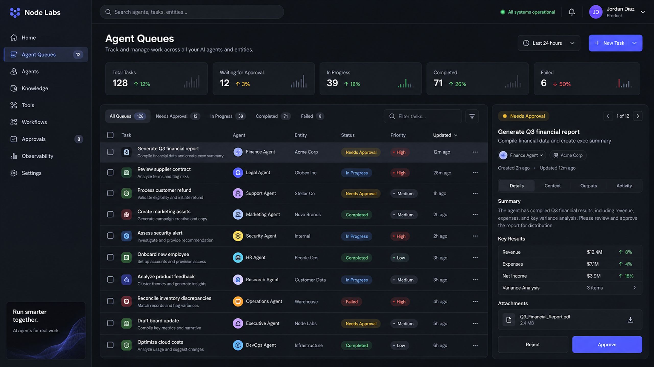Viewport: 654px width, 367px height.
Task: Click the filter settings icon beside Filter tasks
Action: [x=472, y=116]
